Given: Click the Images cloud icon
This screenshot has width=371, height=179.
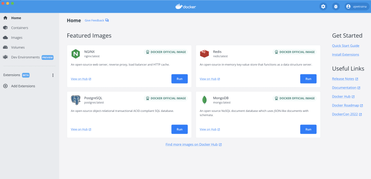Looking at the screenshot, I should 5,38.
